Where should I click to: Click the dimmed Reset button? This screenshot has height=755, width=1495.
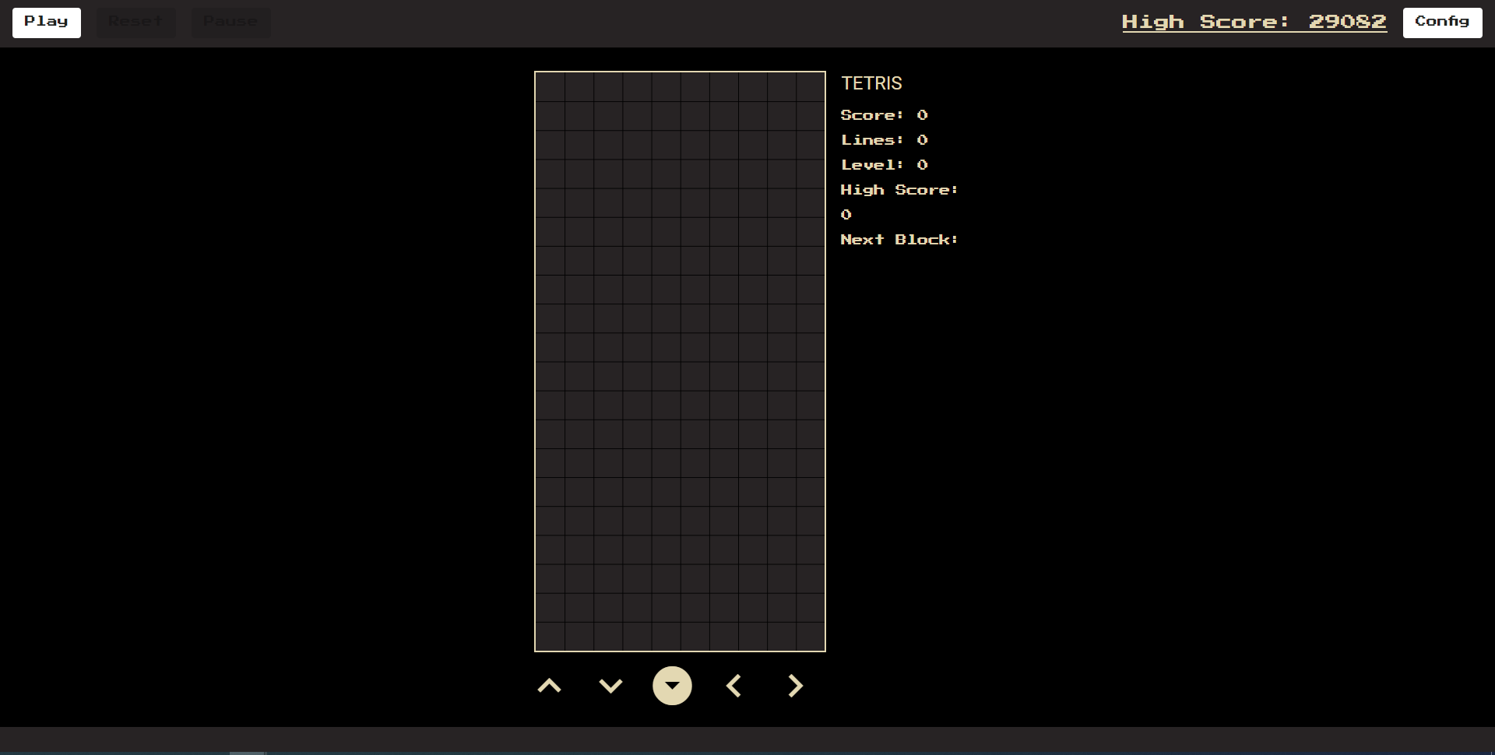[x=136, y=23]
